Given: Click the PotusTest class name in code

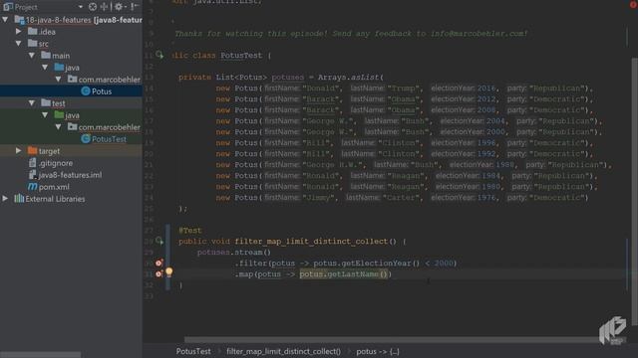Looking at the screenshot, I should (241, 56).
